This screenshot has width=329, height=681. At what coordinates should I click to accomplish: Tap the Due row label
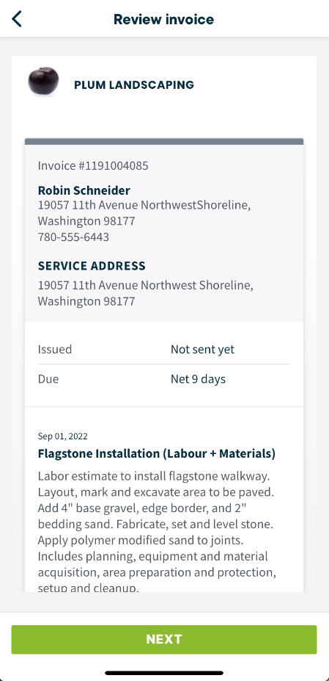(48, 379)
